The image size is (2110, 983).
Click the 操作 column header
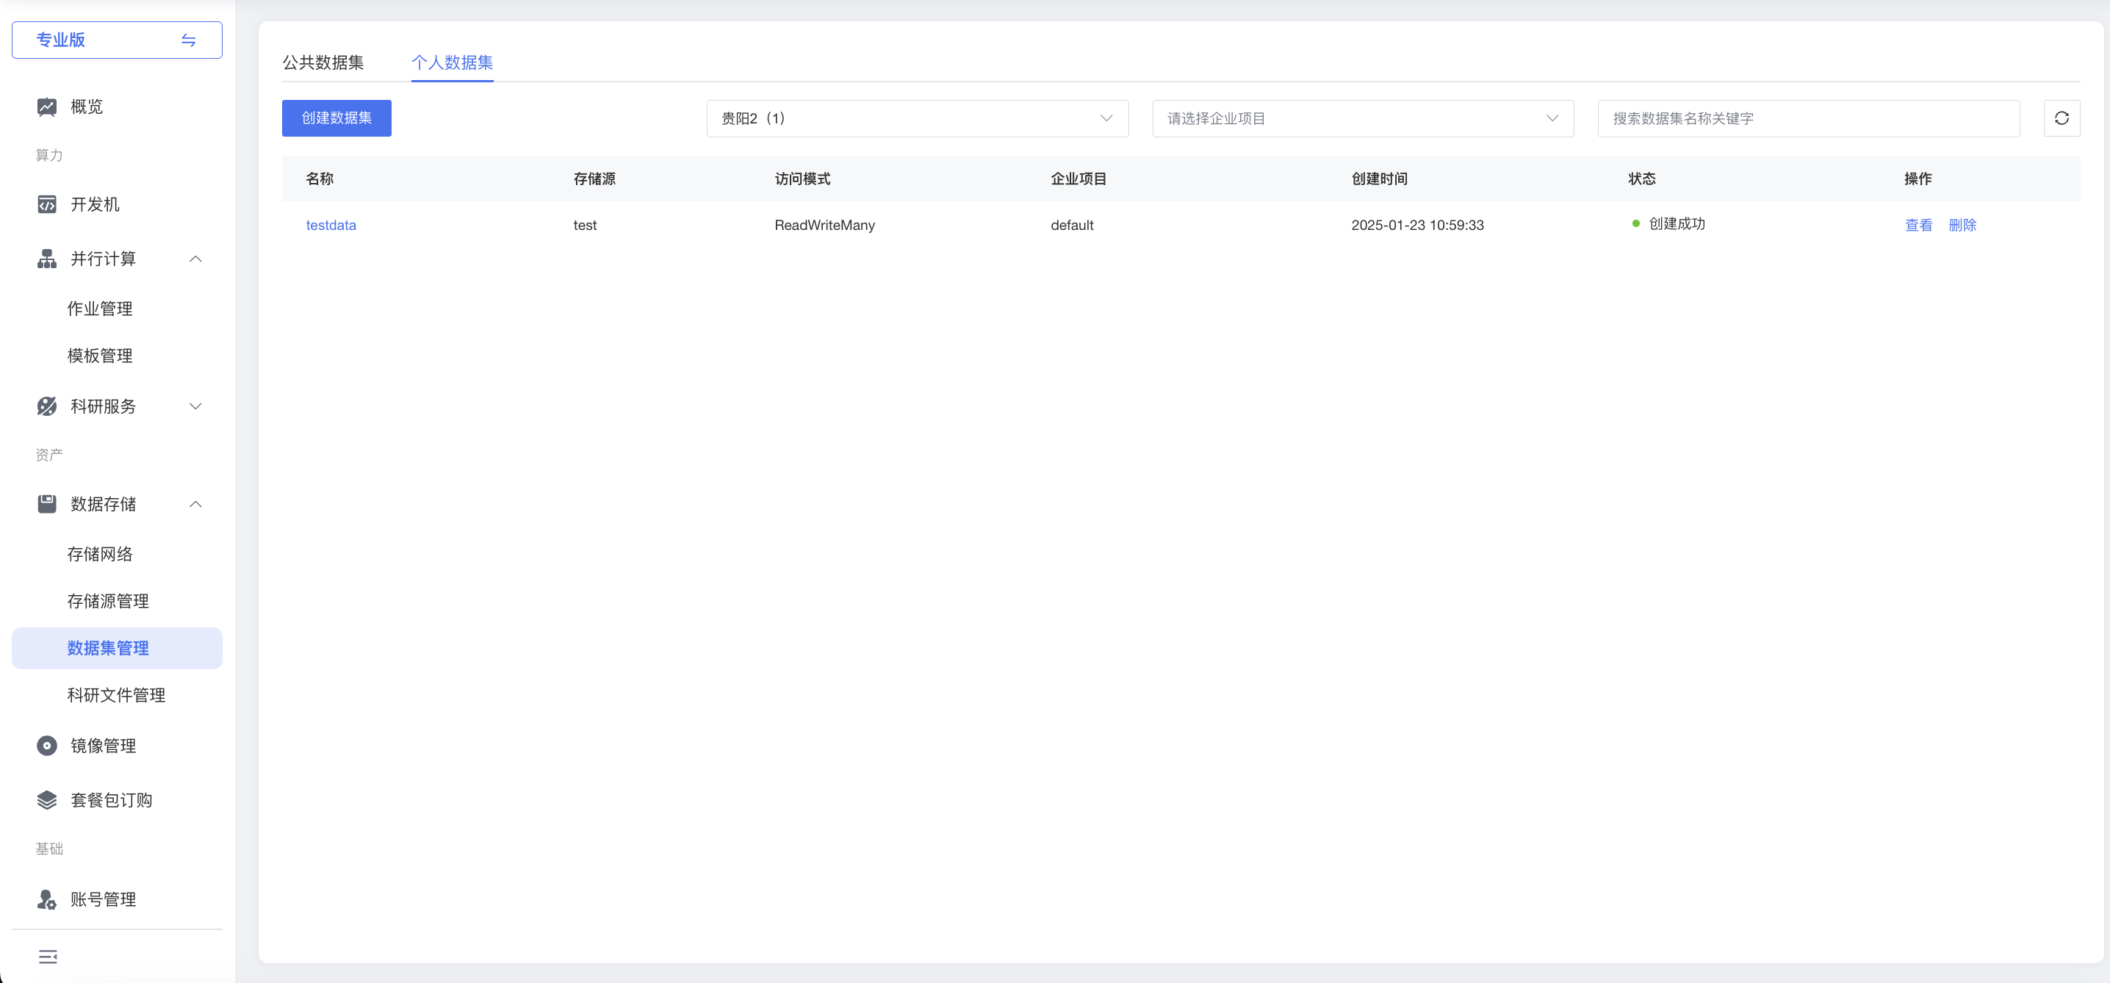pos(1918,179)
